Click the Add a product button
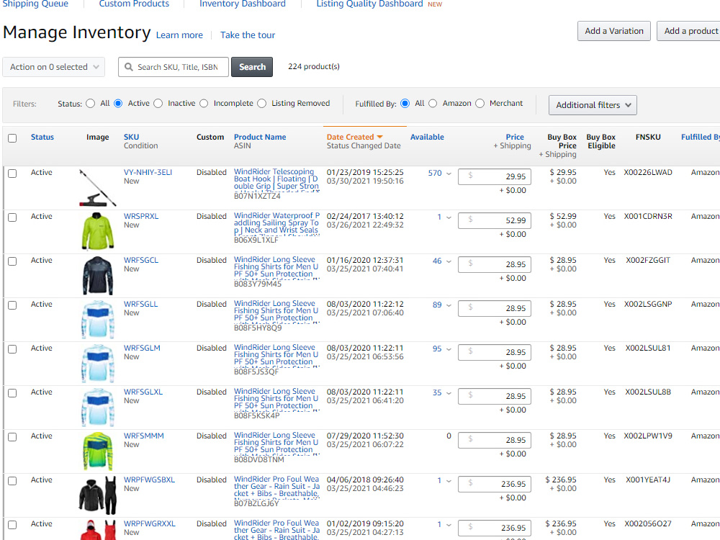The height and width of the screenshot is (540, 720). point(690,31)
